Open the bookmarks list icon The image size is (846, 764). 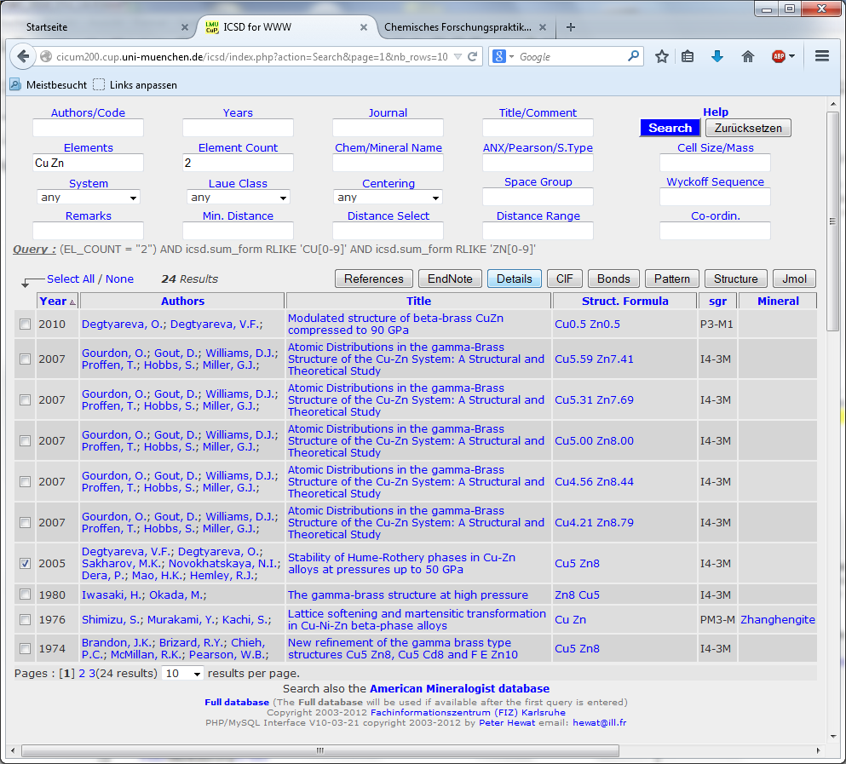tap(688, 57)
